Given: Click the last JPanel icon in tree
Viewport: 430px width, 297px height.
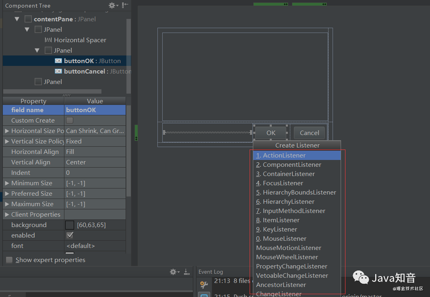Looking at the screenshot, I should pos(38,82).
